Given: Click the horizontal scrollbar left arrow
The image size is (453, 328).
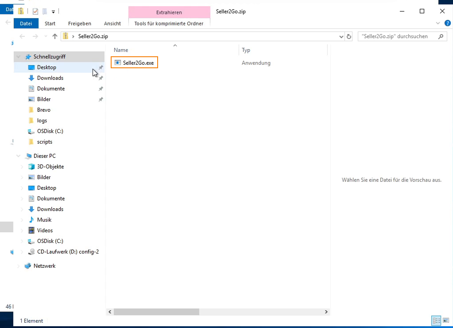Looking at the screenshot, I should tap(110, 312).
